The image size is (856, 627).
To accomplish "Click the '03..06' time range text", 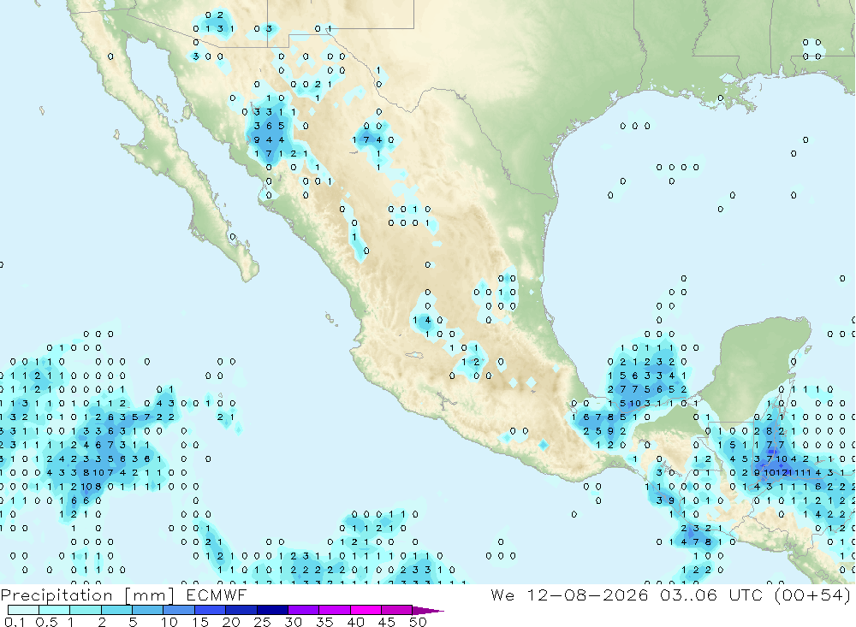I will click(688, 594).
